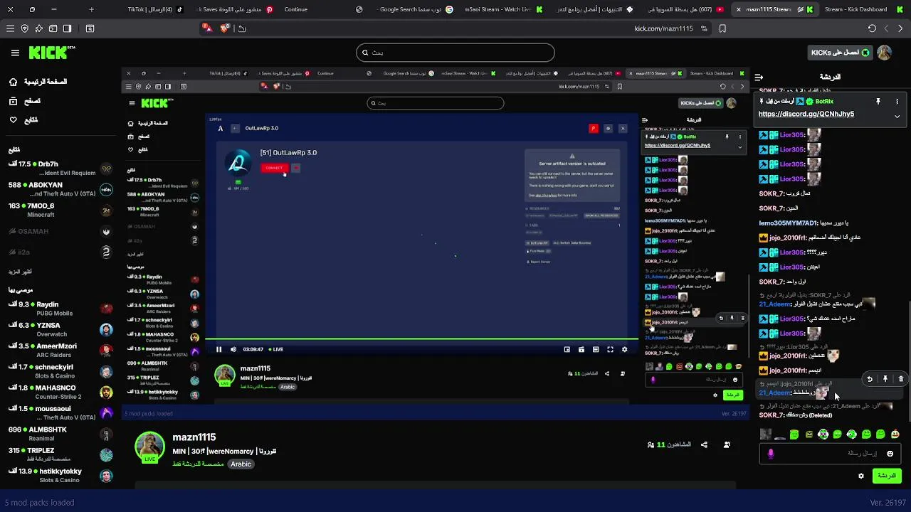The height and width of the screenshot is (512, 911).
Task: Click the first emote in quick-emote row
Action: click(x=765, y=434)
